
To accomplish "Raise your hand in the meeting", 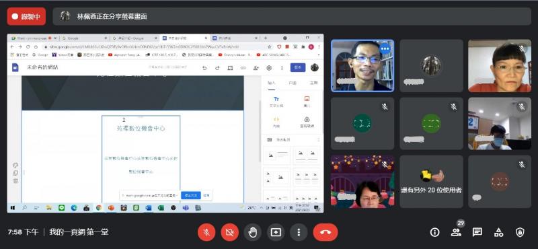I will click(x=253, y=232).
